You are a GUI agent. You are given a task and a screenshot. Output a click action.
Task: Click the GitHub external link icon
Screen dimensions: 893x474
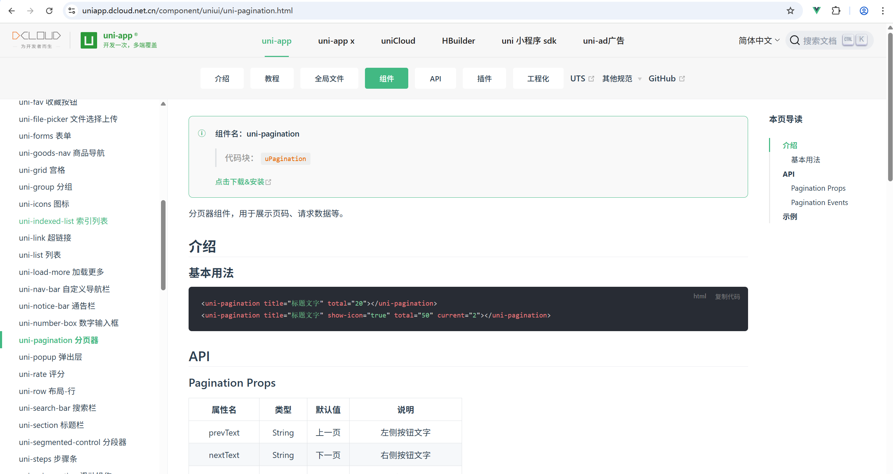click(682, 79)
